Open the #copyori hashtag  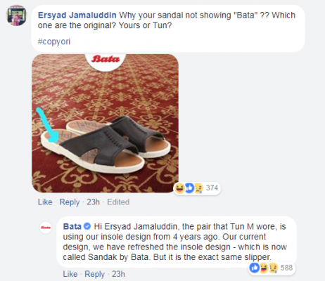click(x=54, y=41)
